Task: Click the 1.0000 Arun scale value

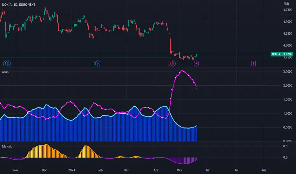Action: click(287, 114)
